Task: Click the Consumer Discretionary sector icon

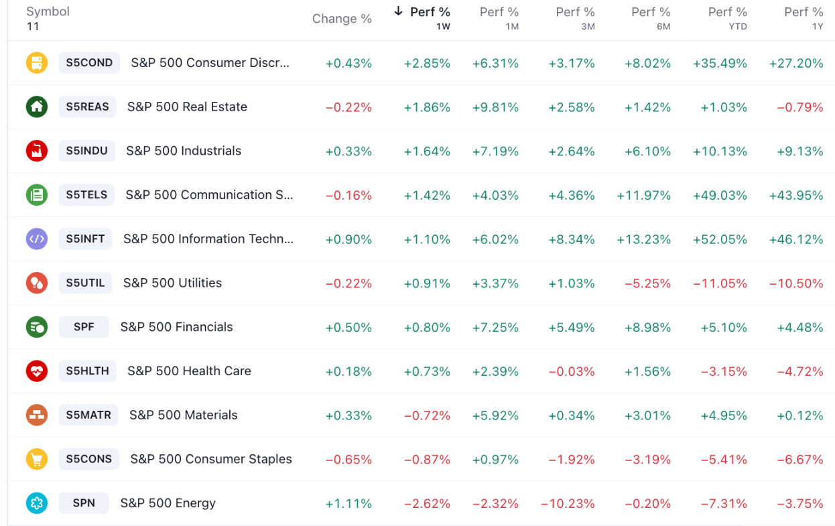Action: (x=37, y=63)
